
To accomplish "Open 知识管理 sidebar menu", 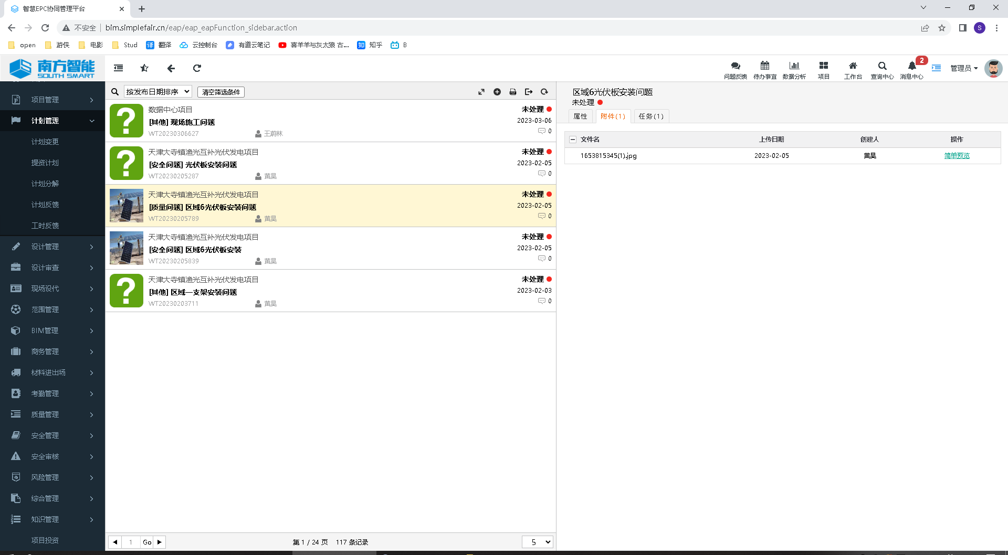I will (x=52, y=519).
